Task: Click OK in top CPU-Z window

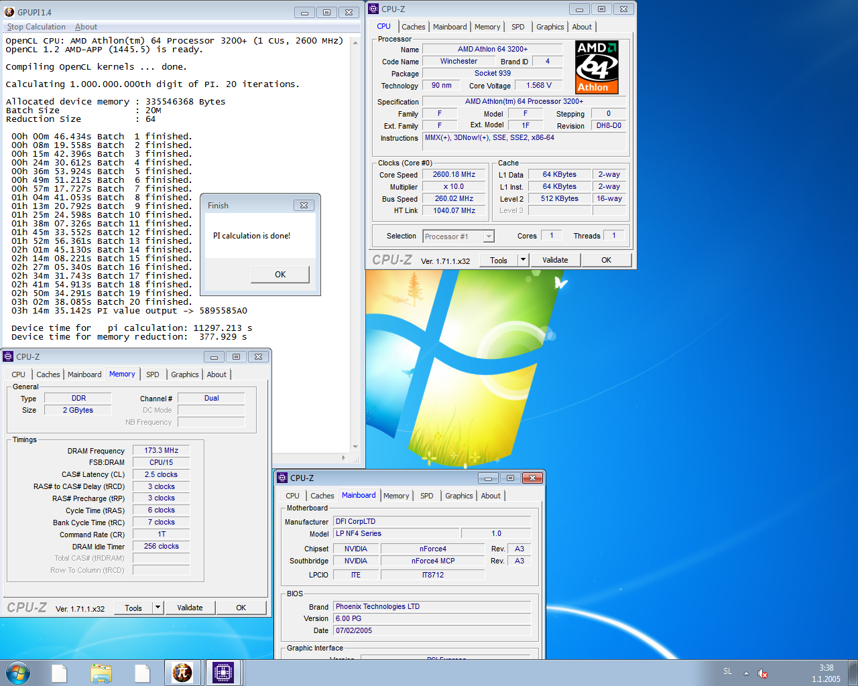Action: pyautogui.click(x=606, y=260)
